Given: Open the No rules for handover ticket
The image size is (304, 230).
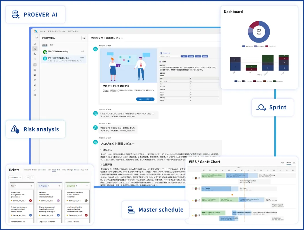Looking at the screenshot, I should [77, 196].
